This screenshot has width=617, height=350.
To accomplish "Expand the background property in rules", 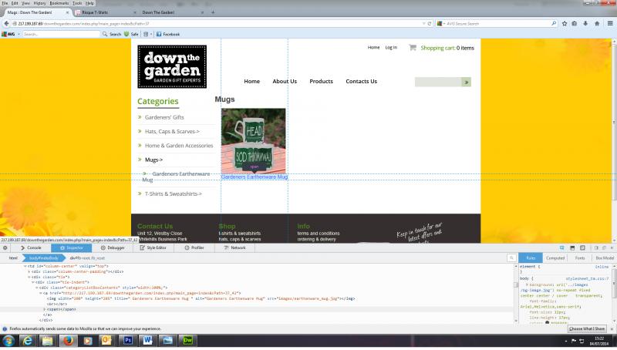I will click(528, 284).
